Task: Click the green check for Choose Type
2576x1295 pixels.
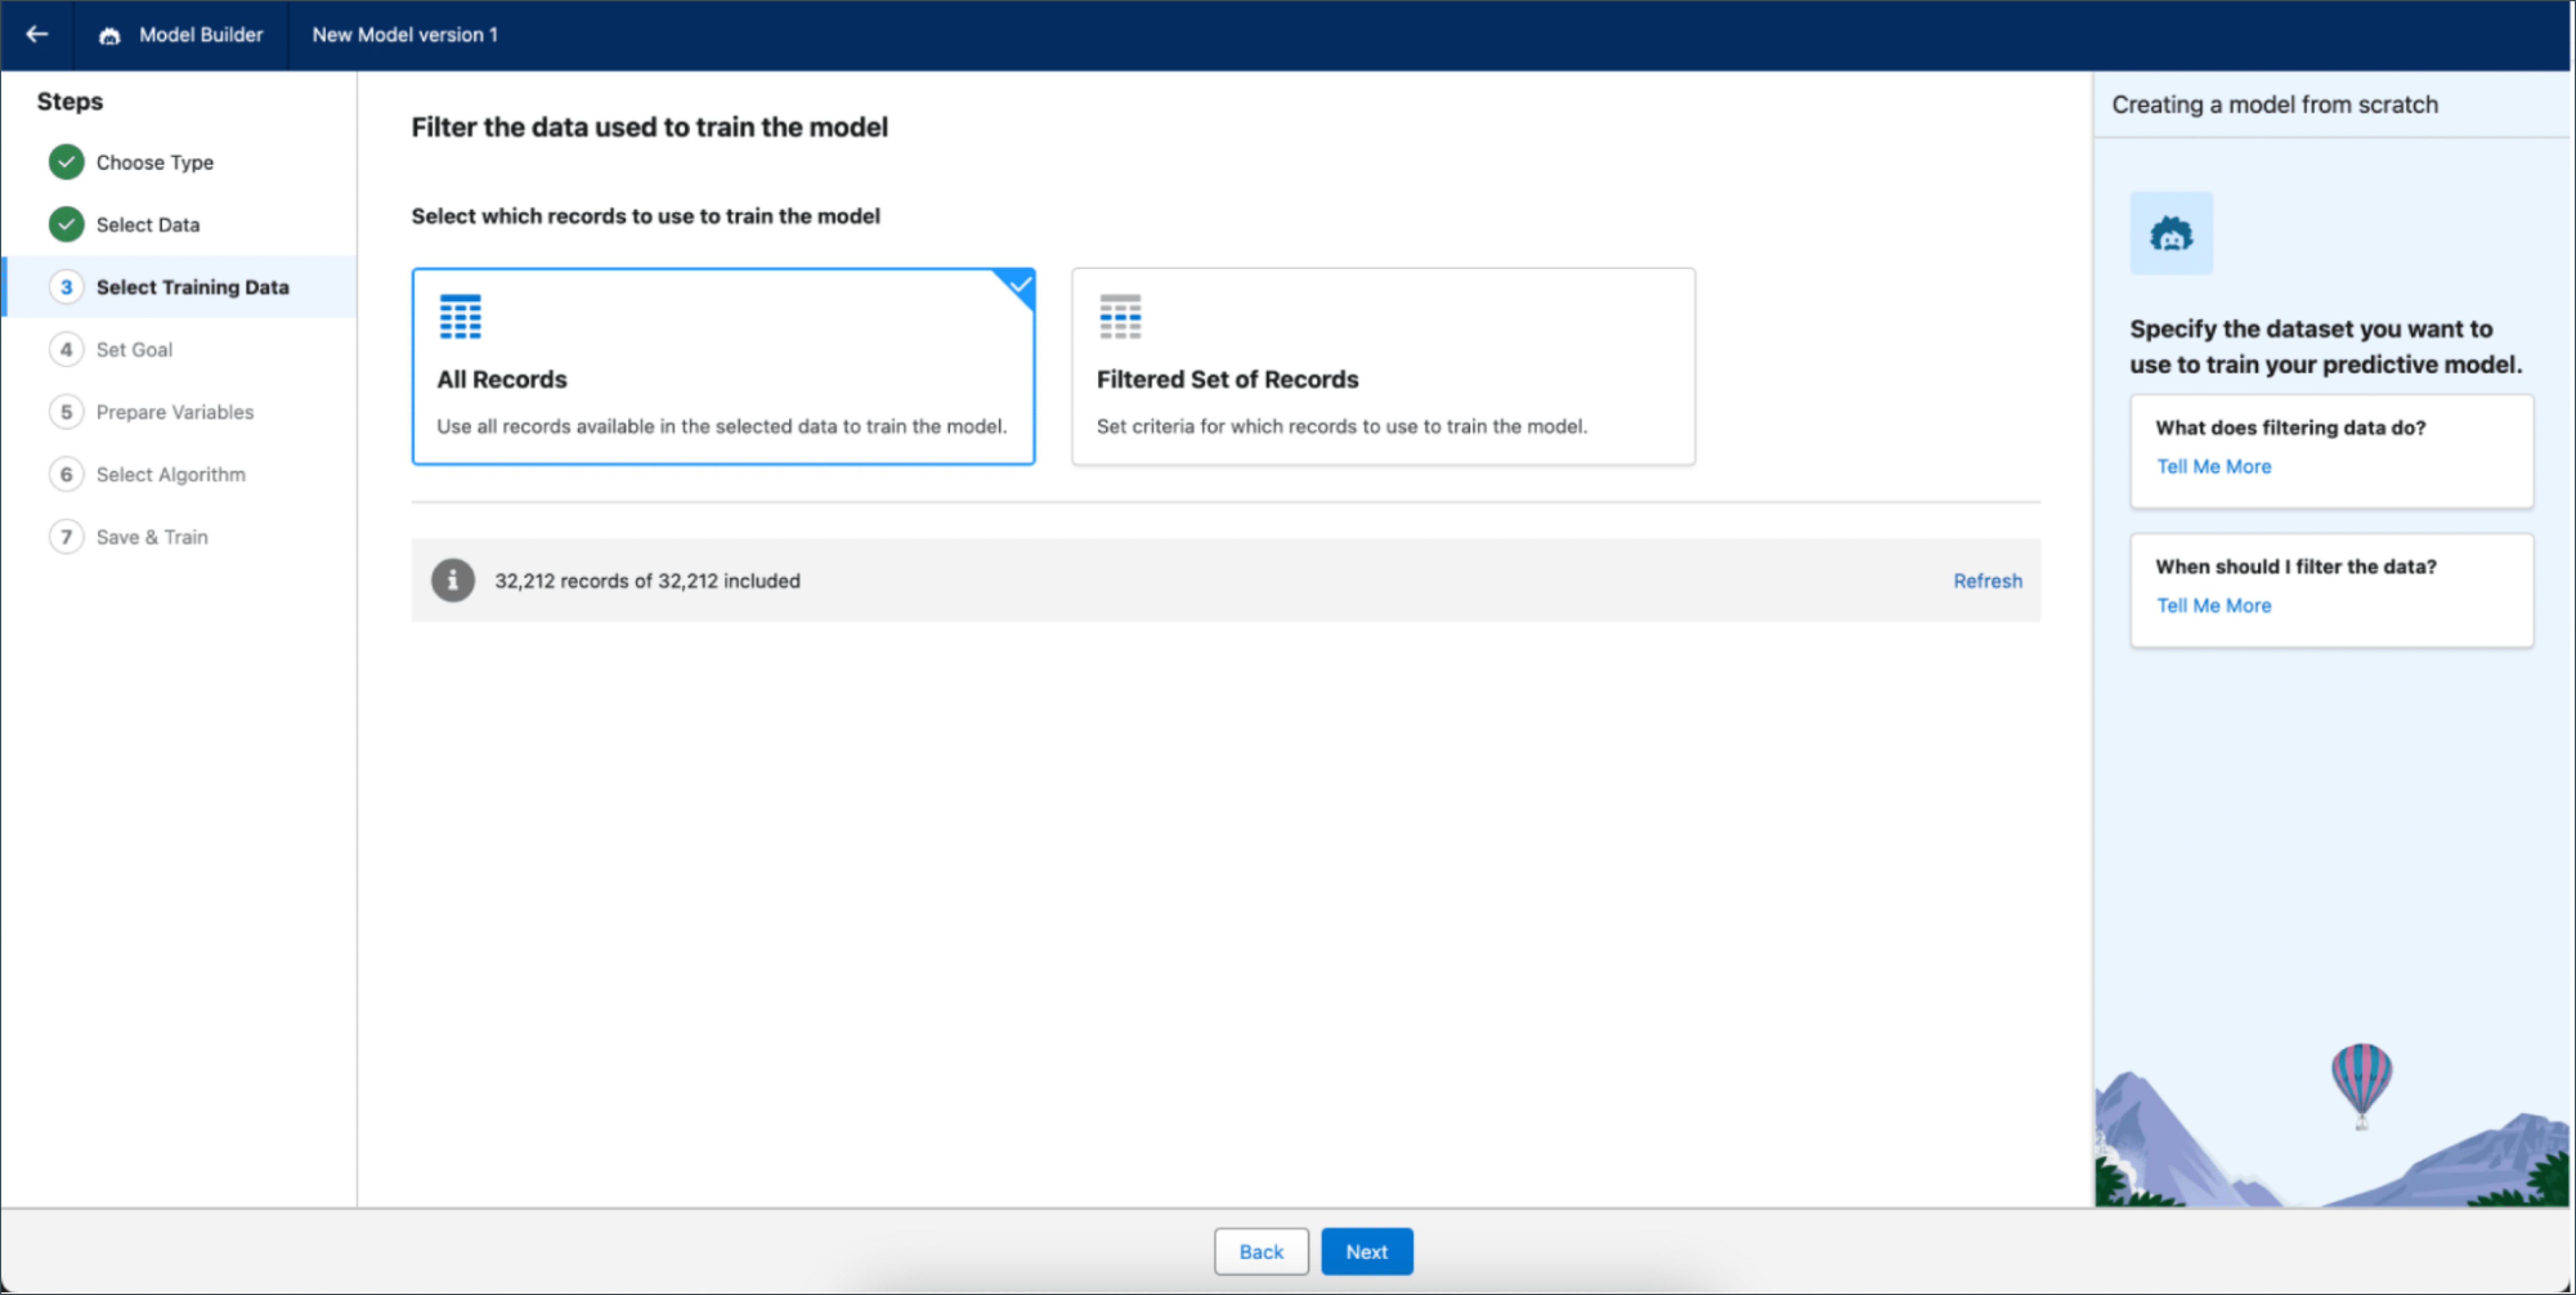Action: [66, 162]
